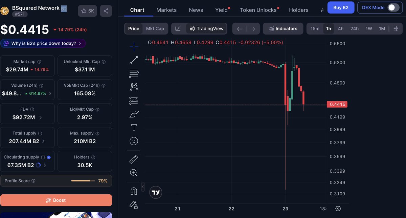Select the ruler measure tool

click(134, 159)
